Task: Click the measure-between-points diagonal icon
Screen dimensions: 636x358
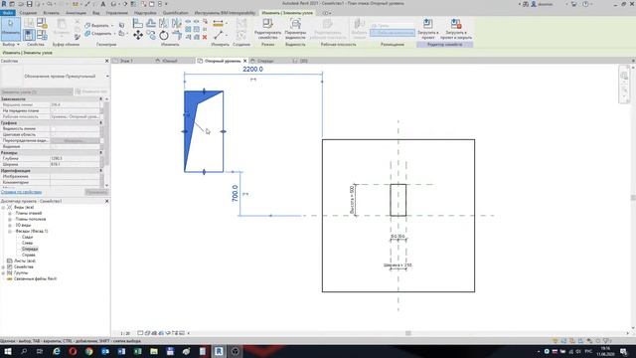Action: [219, 36]
